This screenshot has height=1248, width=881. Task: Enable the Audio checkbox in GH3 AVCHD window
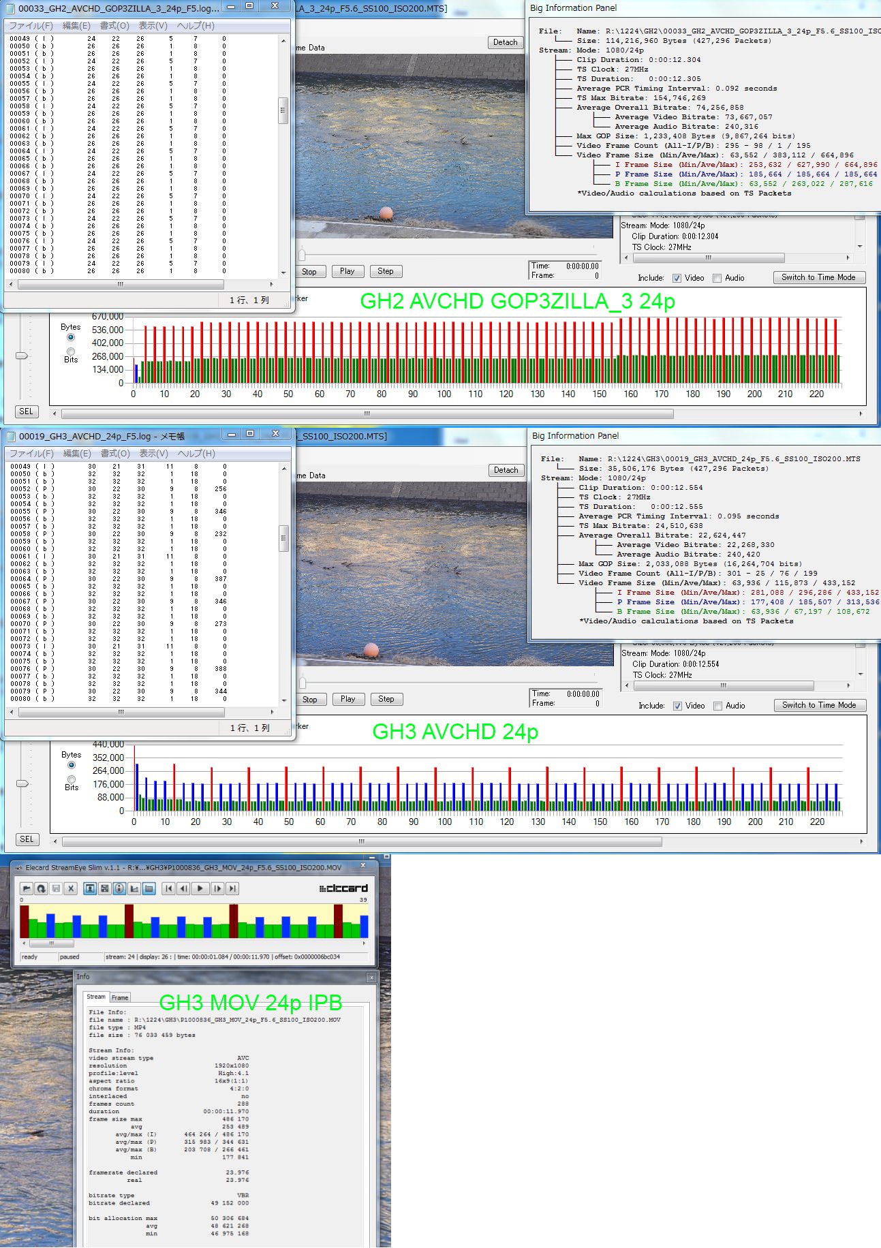(717, 706)
